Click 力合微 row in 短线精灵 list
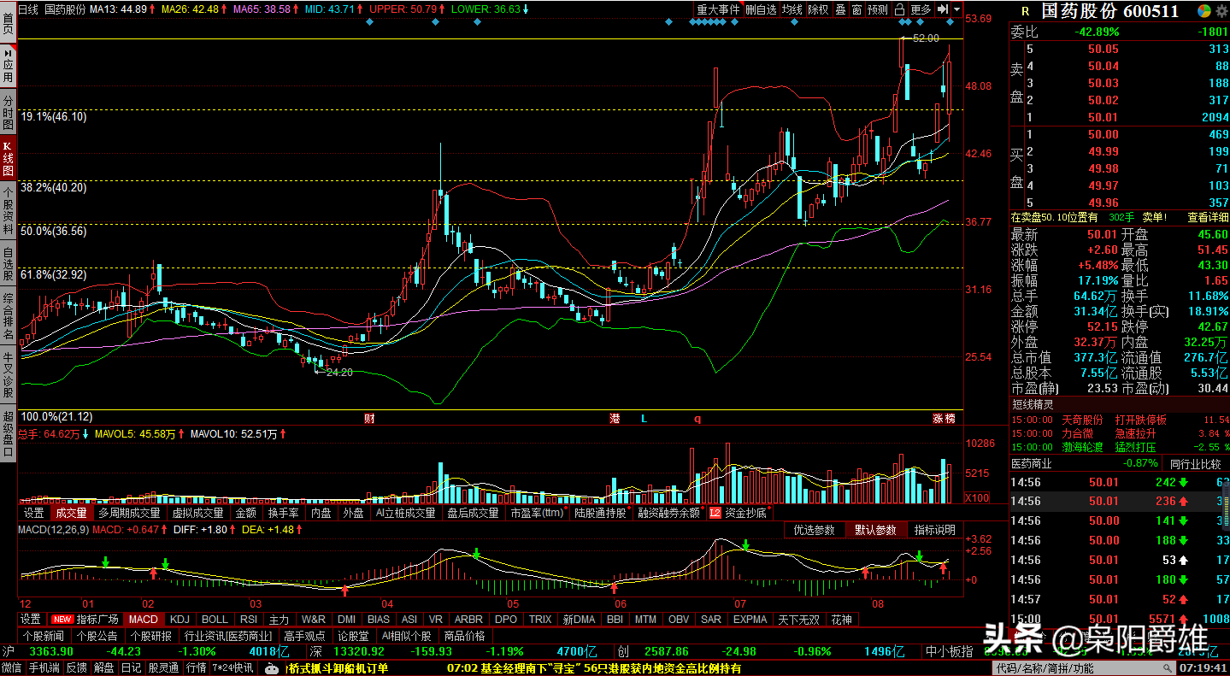The image size is (1230, 676). 1119,433
